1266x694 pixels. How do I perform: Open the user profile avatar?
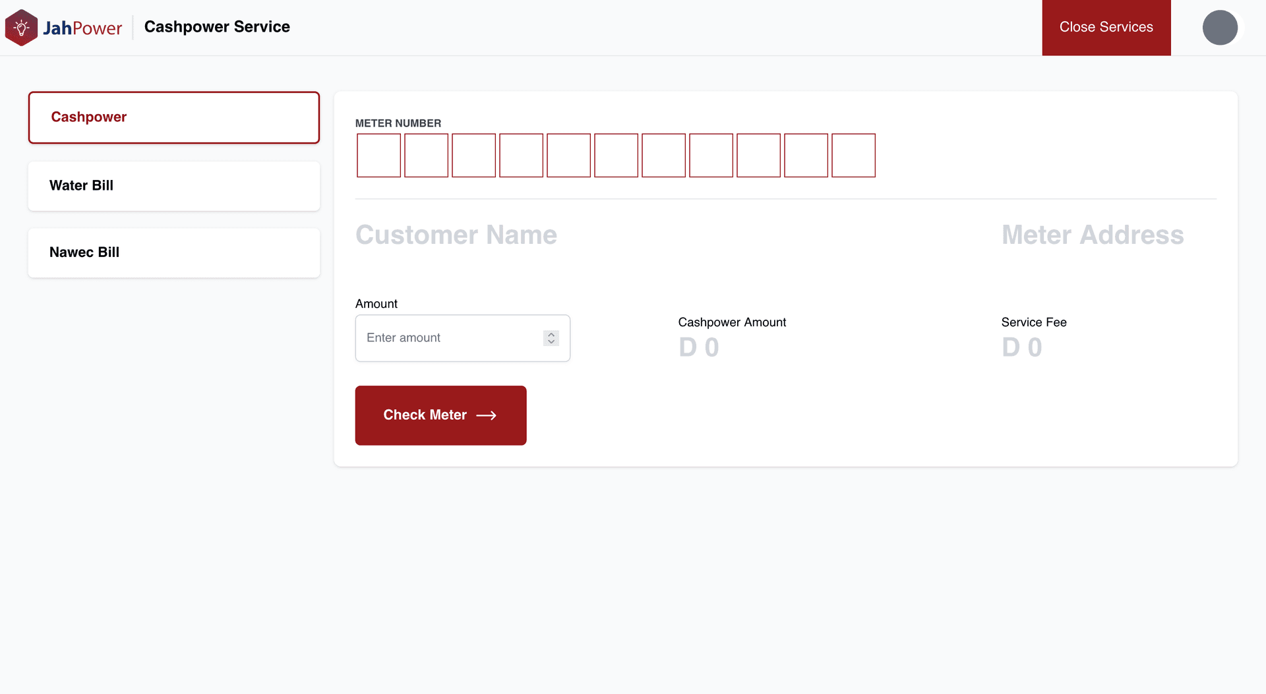(x=1219, y=28)
